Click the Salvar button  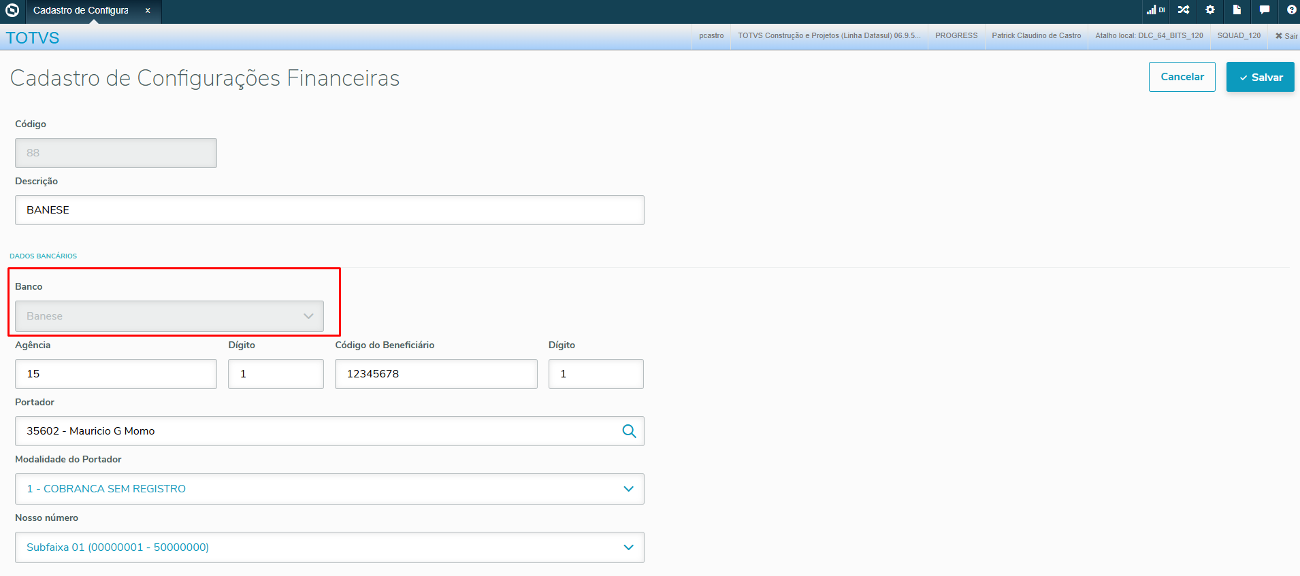1261,77
